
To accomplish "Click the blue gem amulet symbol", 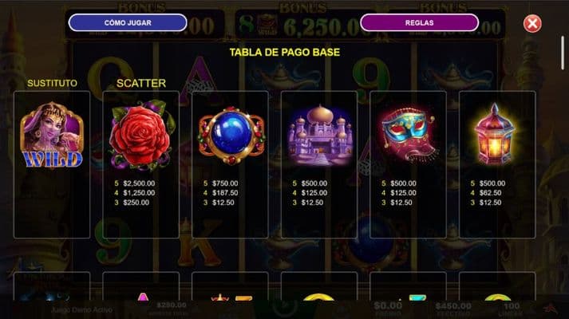I will coord(231,135).
